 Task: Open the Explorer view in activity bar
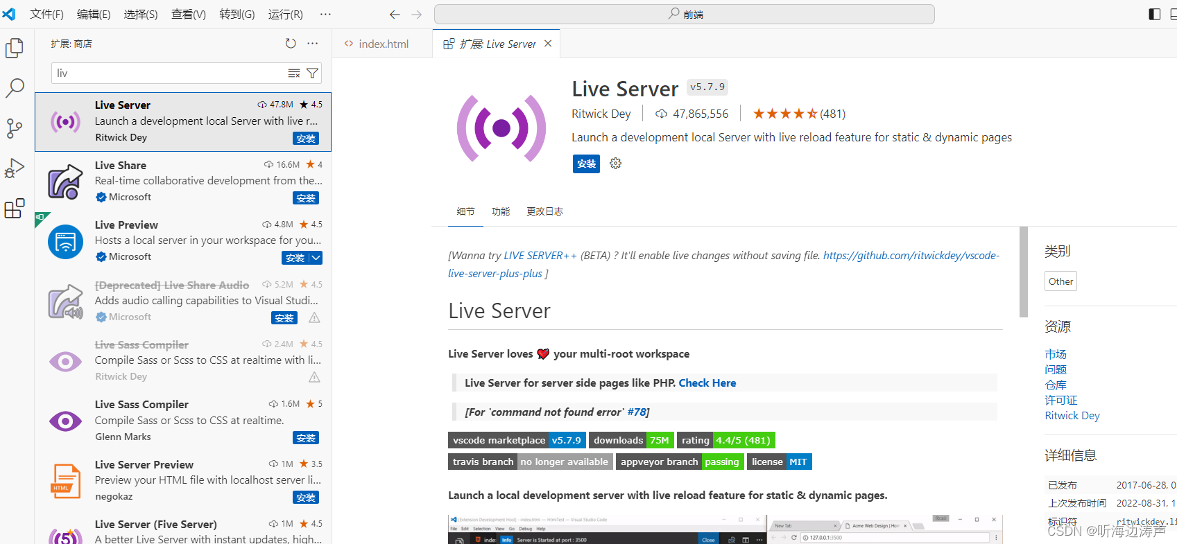[x=15, y=49]
